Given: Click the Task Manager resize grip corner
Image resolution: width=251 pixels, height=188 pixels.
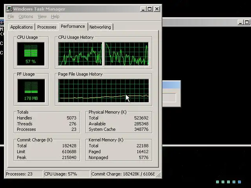Looking at the screenshot, I should tap(158, 175).
